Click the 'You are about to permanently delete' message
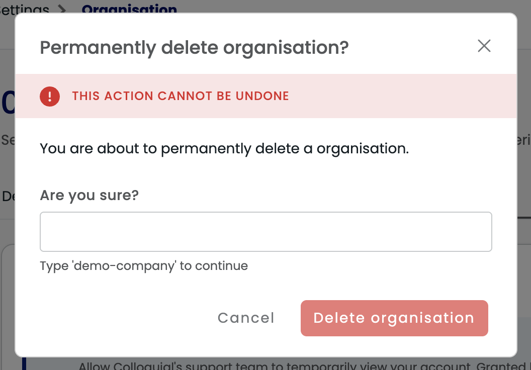Viewport: 531px width, 370px height. pyautogui.click(x=224, y=149)
